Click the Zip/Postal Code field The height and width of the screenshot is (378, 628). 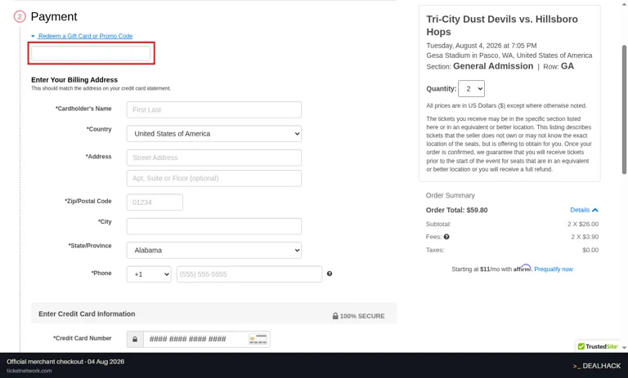(155, 202)
